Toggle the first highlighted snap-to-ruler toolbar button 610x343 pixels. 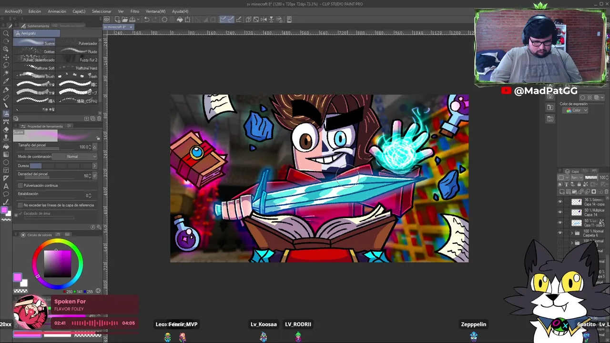click(x=223, y=20)
